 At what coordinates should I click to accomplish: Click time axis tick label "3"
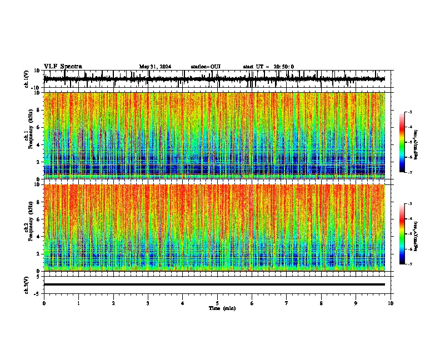[x=148, y=303]
